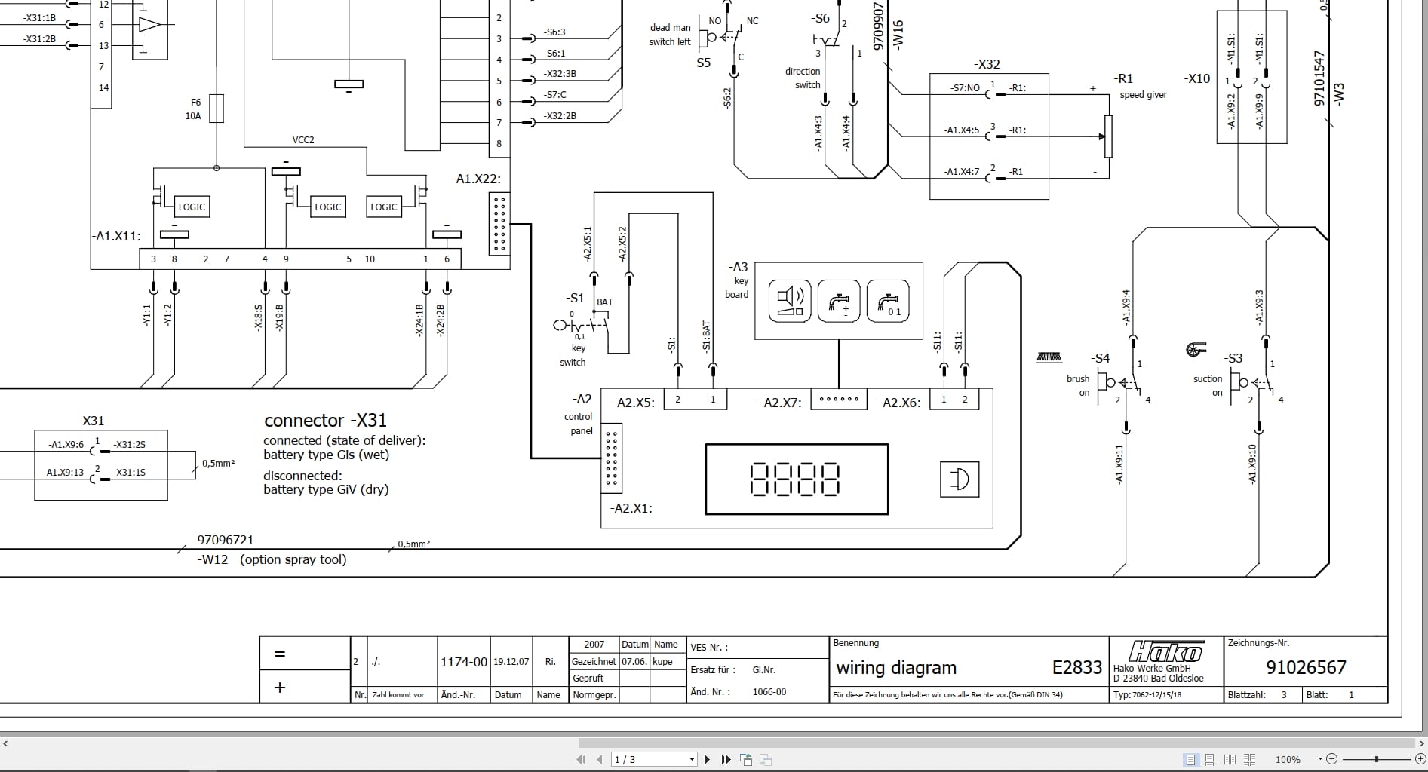Zoom out using the minus icon
The width and height of the screenshot is (1428, 772).
1331,760
